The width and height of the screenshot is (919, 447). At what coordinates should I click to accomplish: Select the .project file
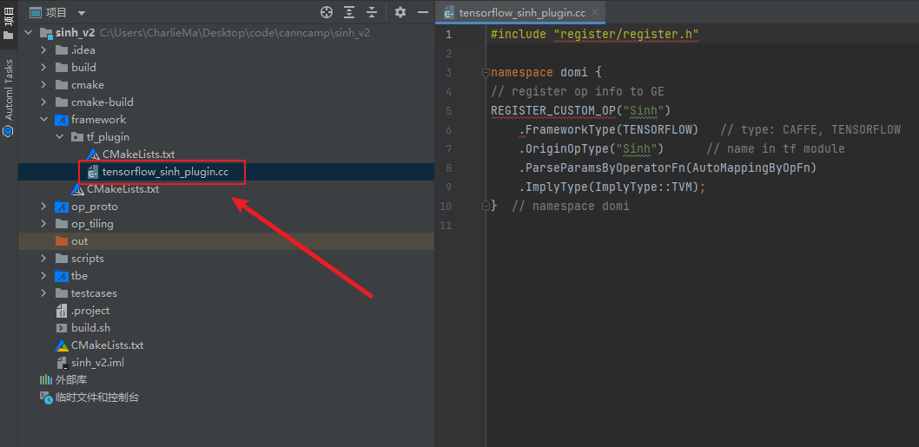pyautogui.click(x=226, y=311)
